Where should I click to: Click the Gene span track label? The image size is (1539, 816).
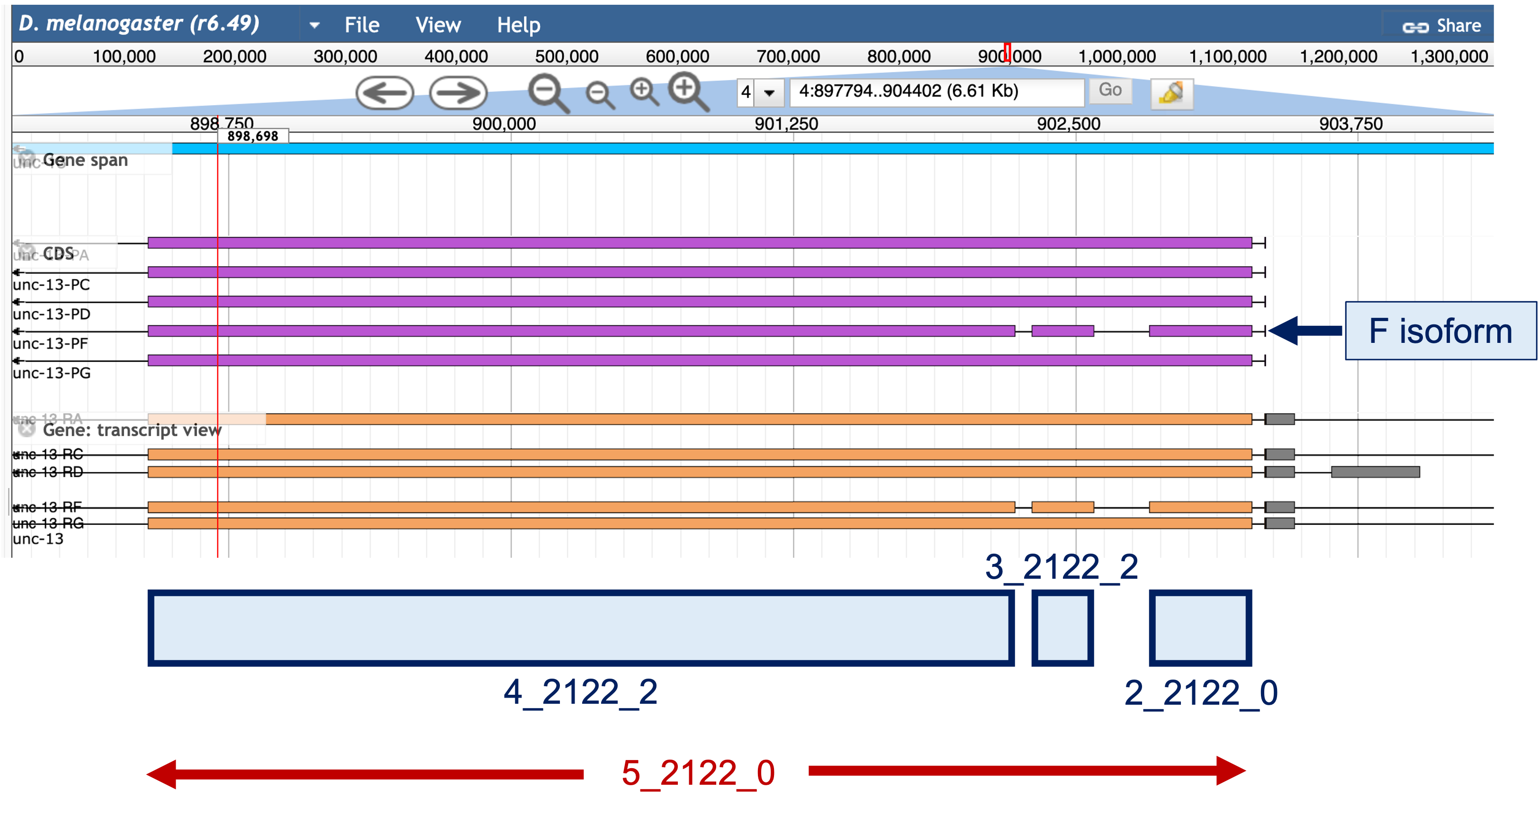pyautogui.click(x=85, y=160)
